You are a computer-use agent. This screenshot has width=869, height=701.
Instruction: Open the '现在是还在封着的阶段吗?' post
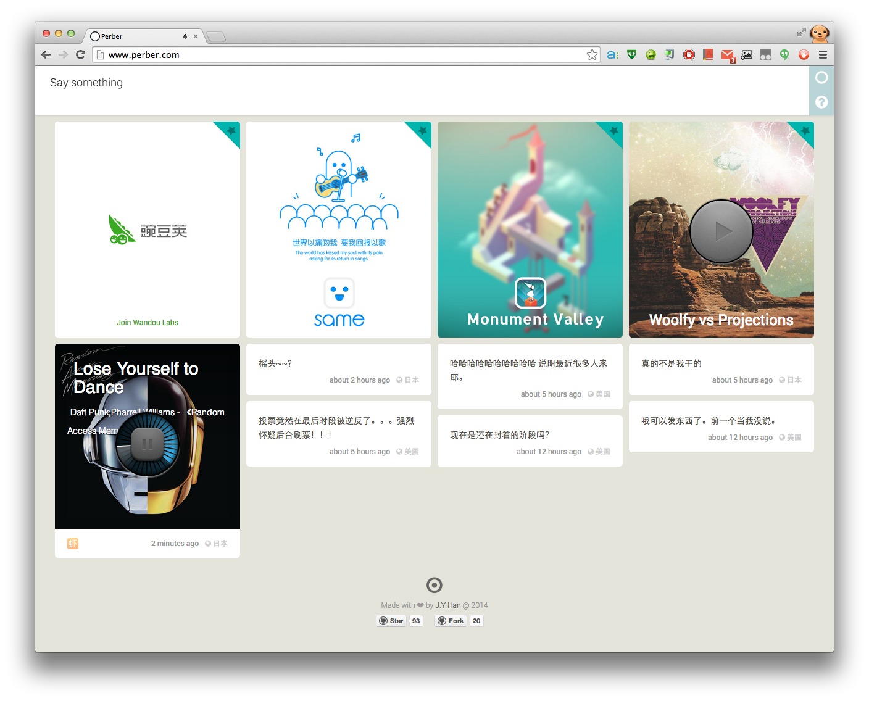(x=530, y=441)
